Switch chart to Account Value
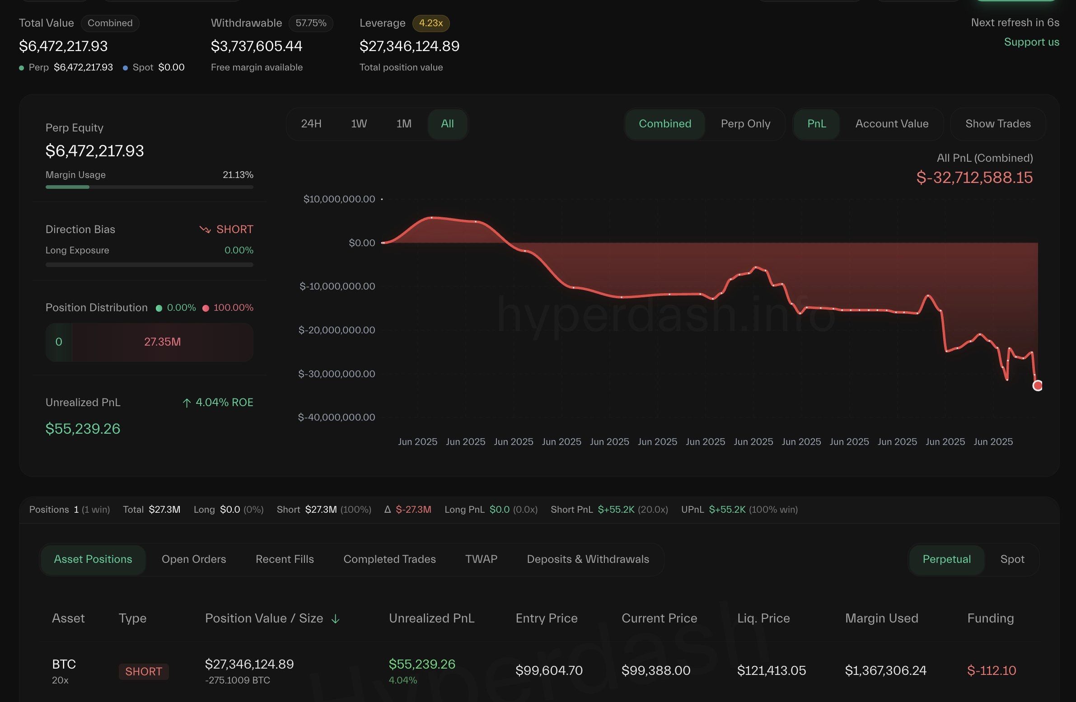Screen dimensions: 1076x702 [x=892, y=124]
